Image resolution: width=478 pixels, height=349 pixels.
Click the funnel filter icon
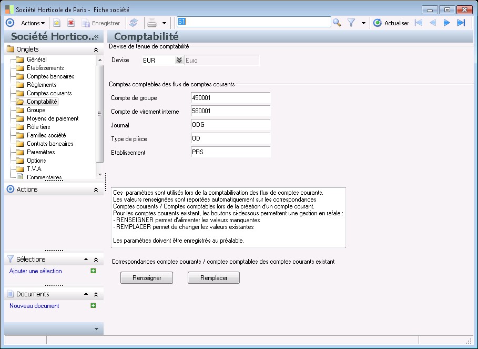352,23
